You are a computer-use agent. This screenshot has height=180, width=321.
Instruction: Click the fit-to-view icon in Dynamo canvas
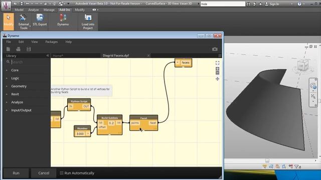click(x=217, y=62)
